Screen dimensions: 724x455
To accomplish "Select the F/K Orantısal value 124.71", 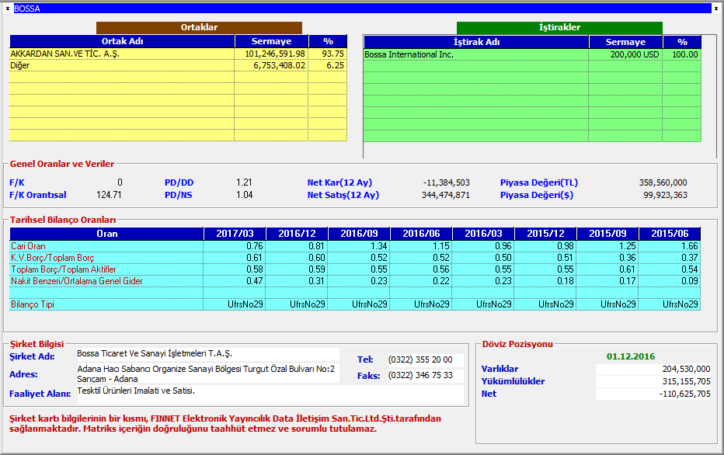I will (x=109, y=195).
